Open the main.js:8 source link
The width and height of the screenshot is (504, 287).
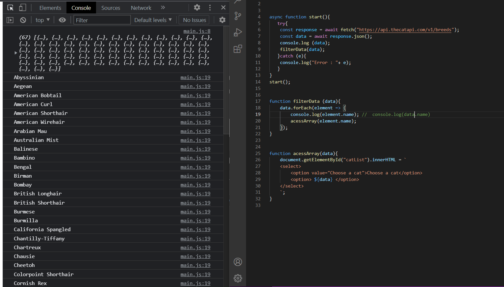click(x=197, y=31)
